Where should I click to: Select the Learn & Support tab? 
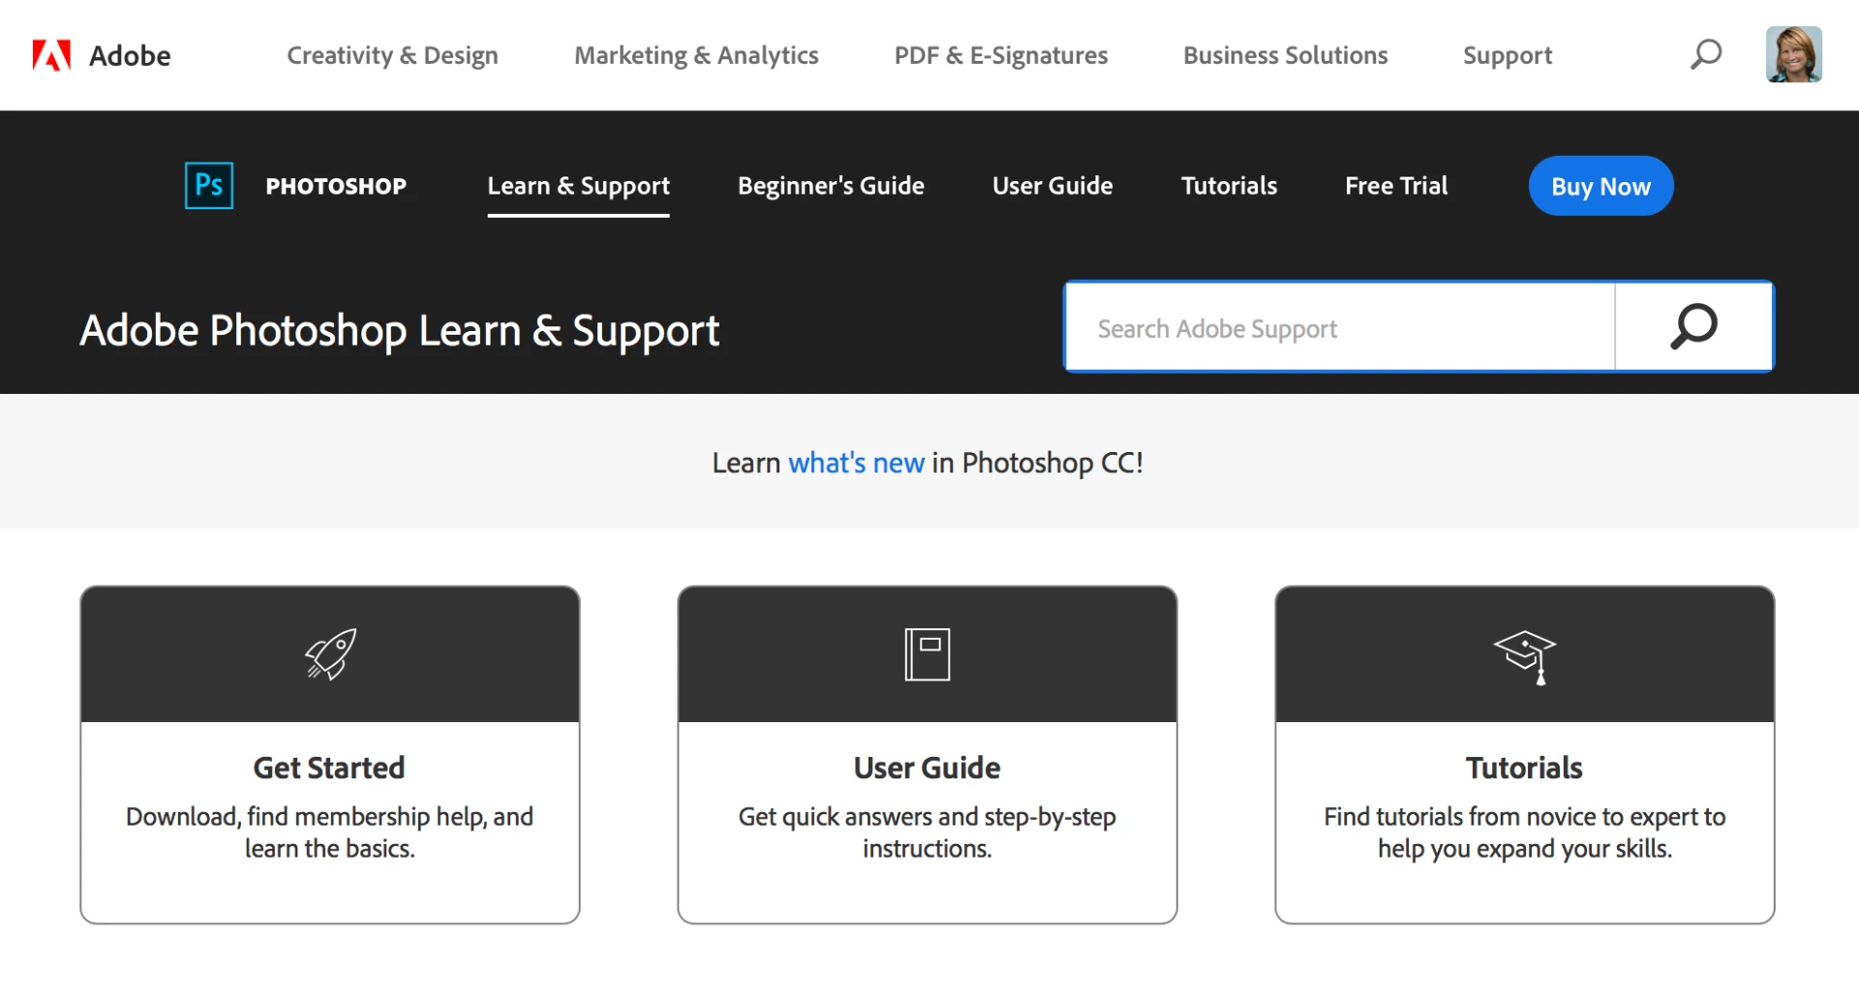point(578,186)
